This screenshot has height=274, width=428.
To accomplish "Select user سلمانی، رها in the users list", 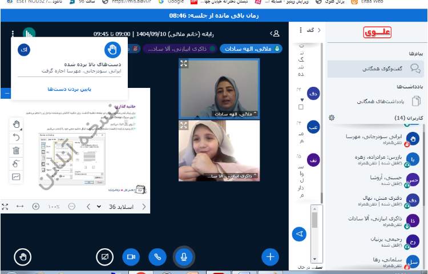I will click(x=377, y=261).
